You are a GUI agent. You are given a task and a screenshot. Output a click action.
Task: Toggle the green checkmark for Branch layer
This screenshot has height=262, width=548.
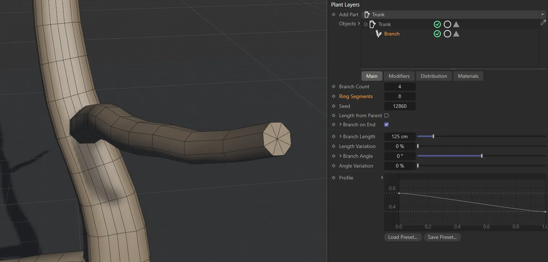point(437,34)
